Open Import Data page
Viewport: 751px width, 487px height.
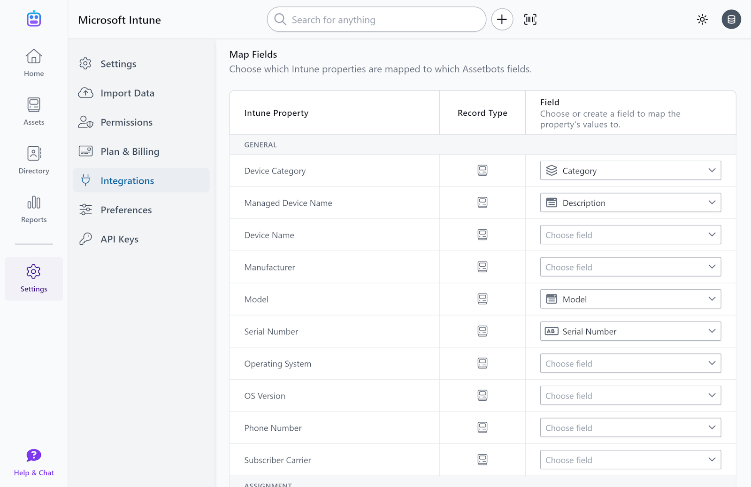(x=141, y=93)
